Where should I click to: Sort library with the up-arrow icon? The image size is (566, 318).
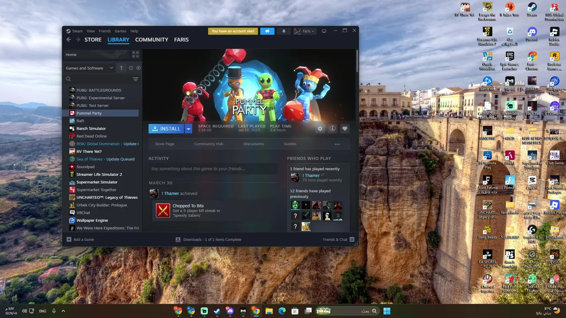coord(122,68)
